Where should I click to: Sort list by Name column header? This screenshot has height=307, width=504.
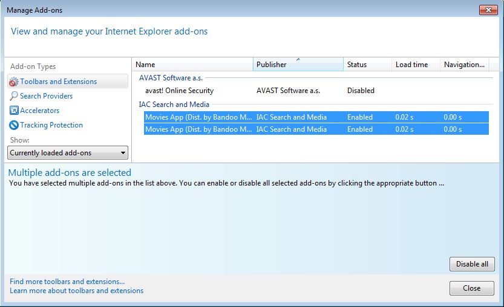point(192,65)
